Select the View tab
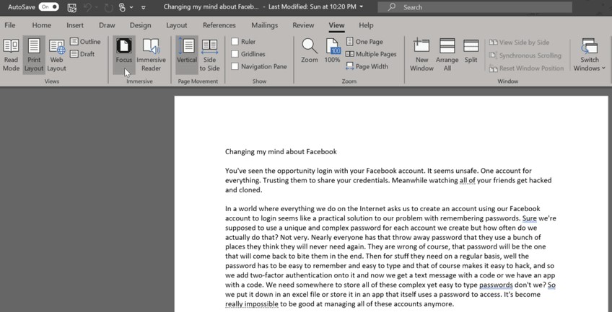The height and width of the screenshot is (312, 612). 336,25
